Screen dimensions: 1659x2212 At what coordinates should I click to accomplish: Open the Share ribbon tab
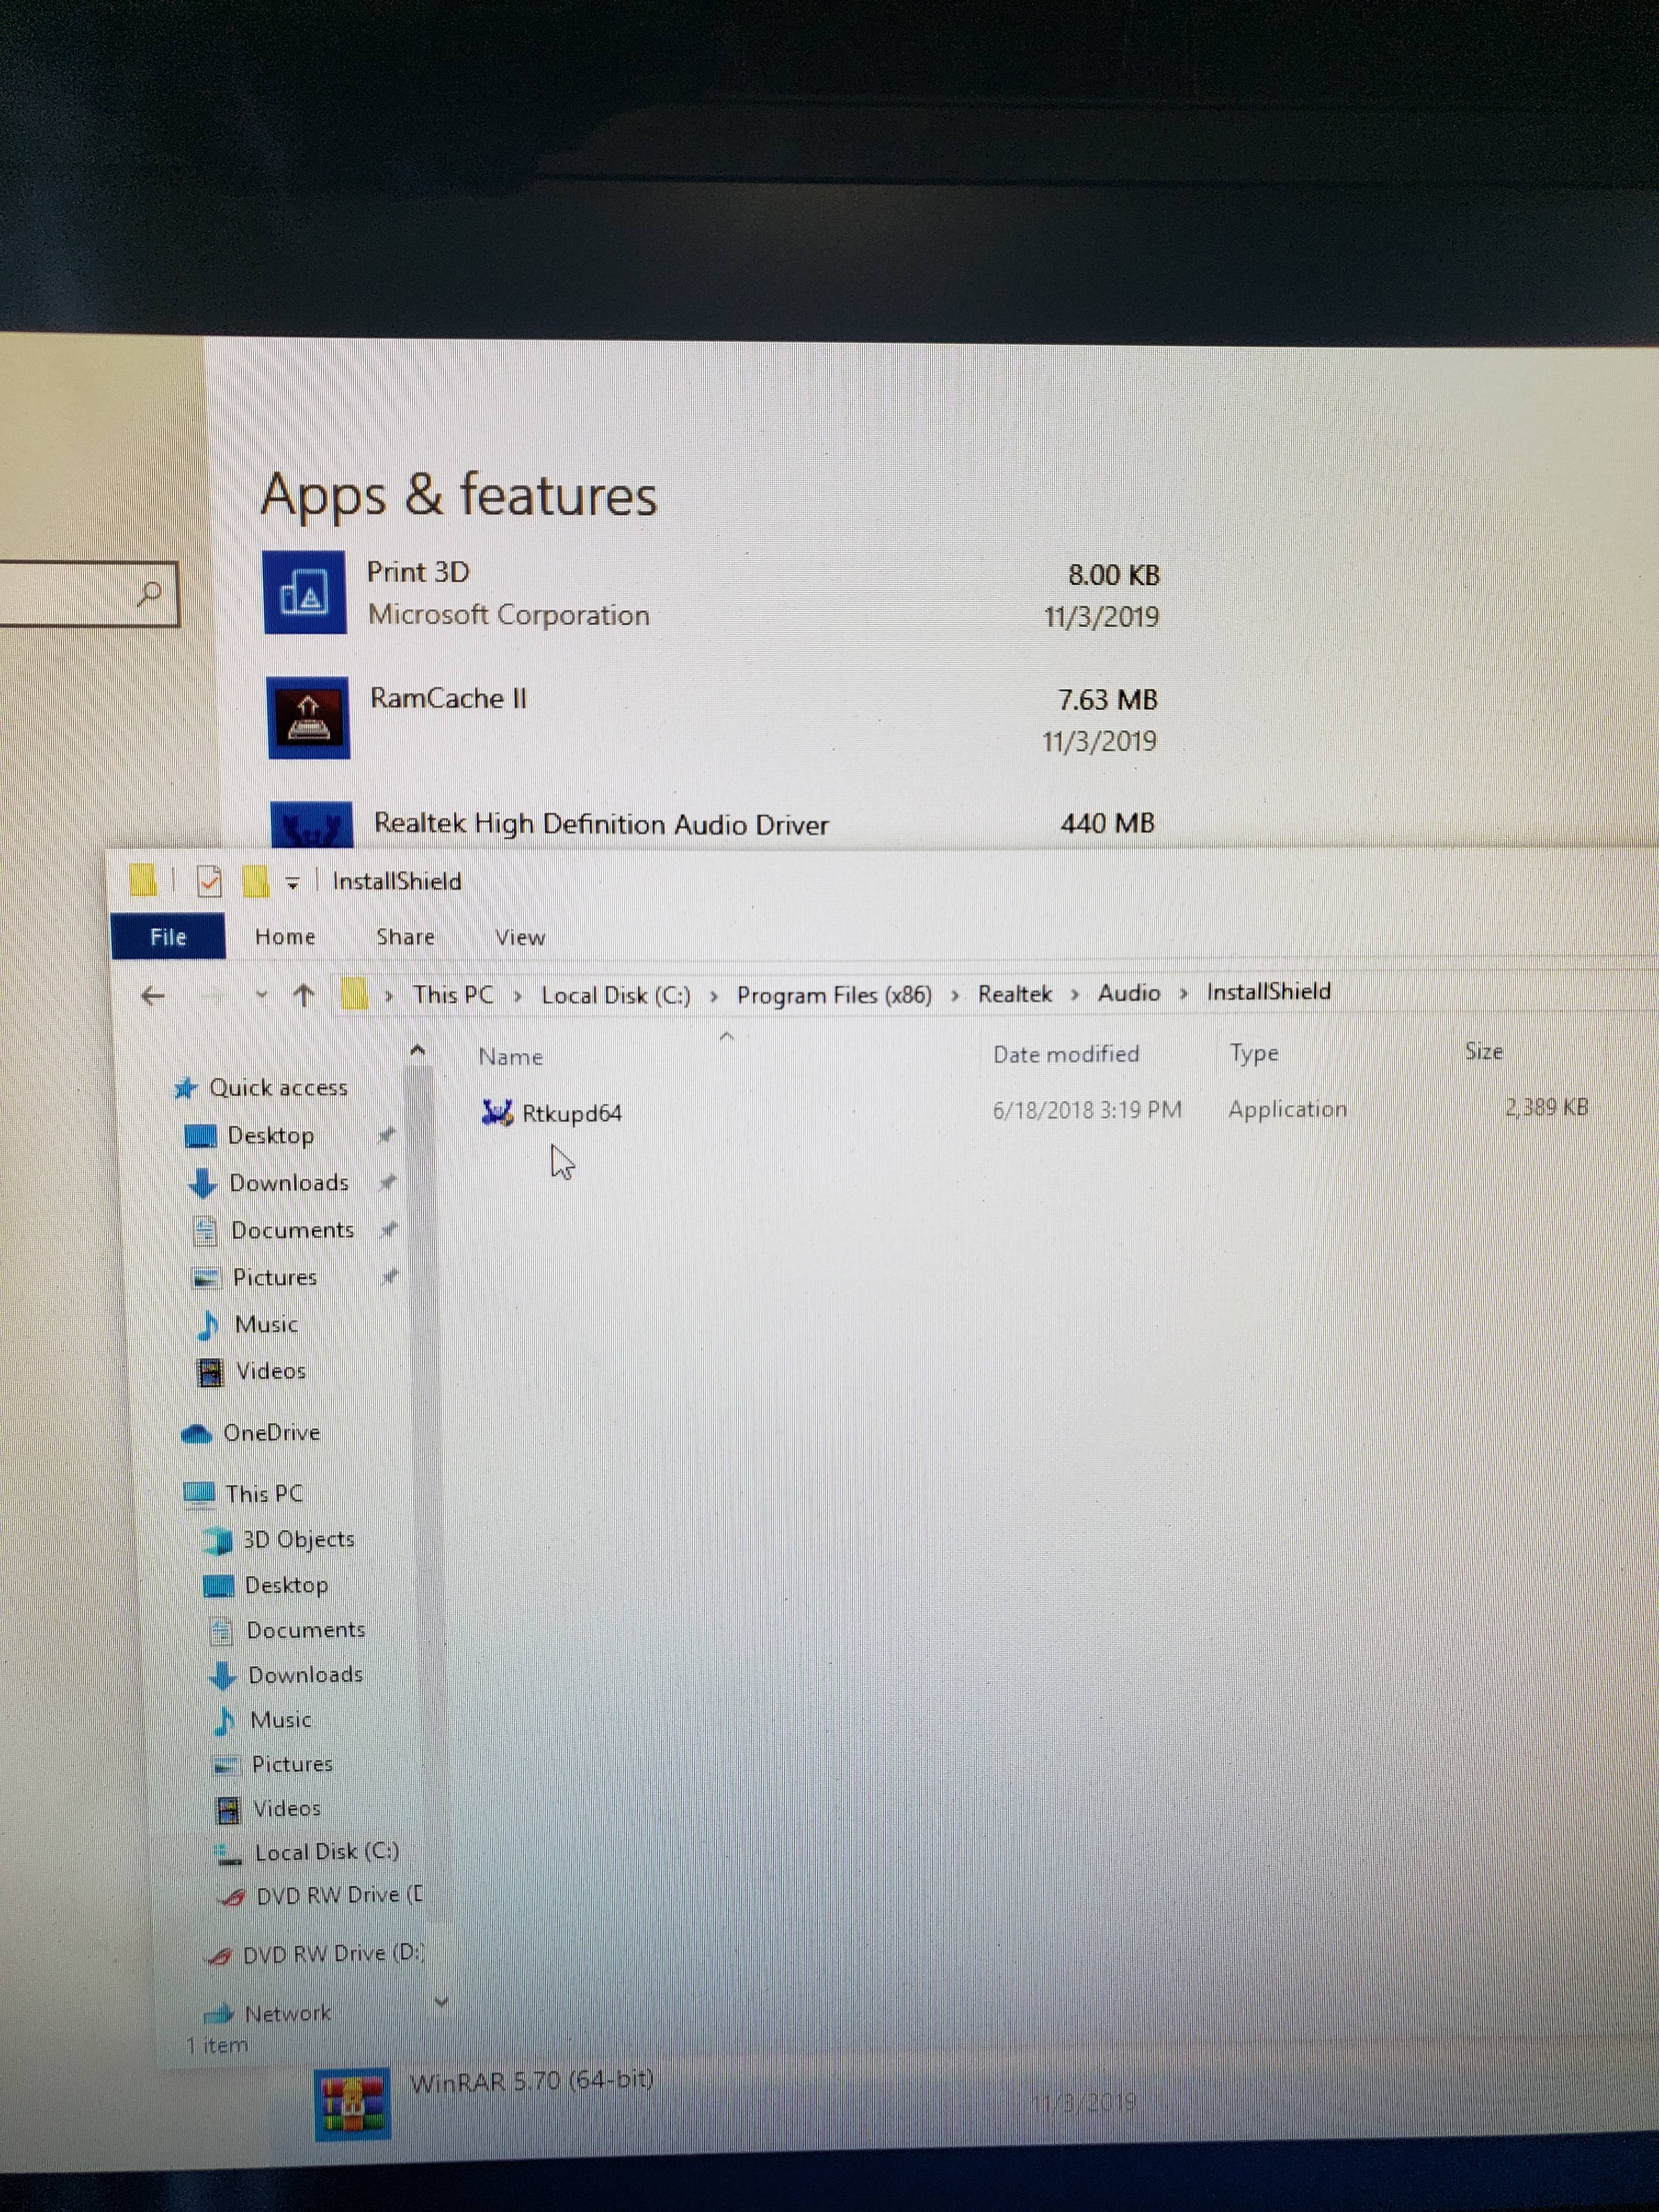point(405,937)
